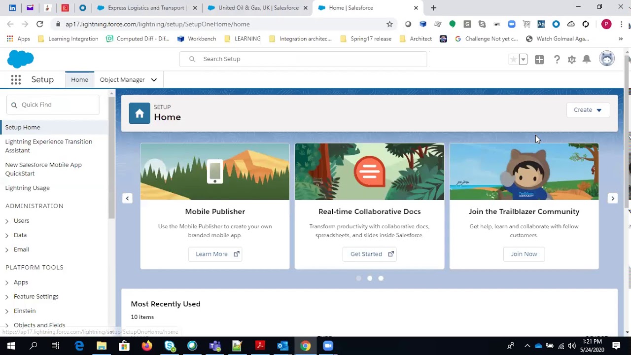
Task: Reload the page in Chrome
Action: (39, 24)
